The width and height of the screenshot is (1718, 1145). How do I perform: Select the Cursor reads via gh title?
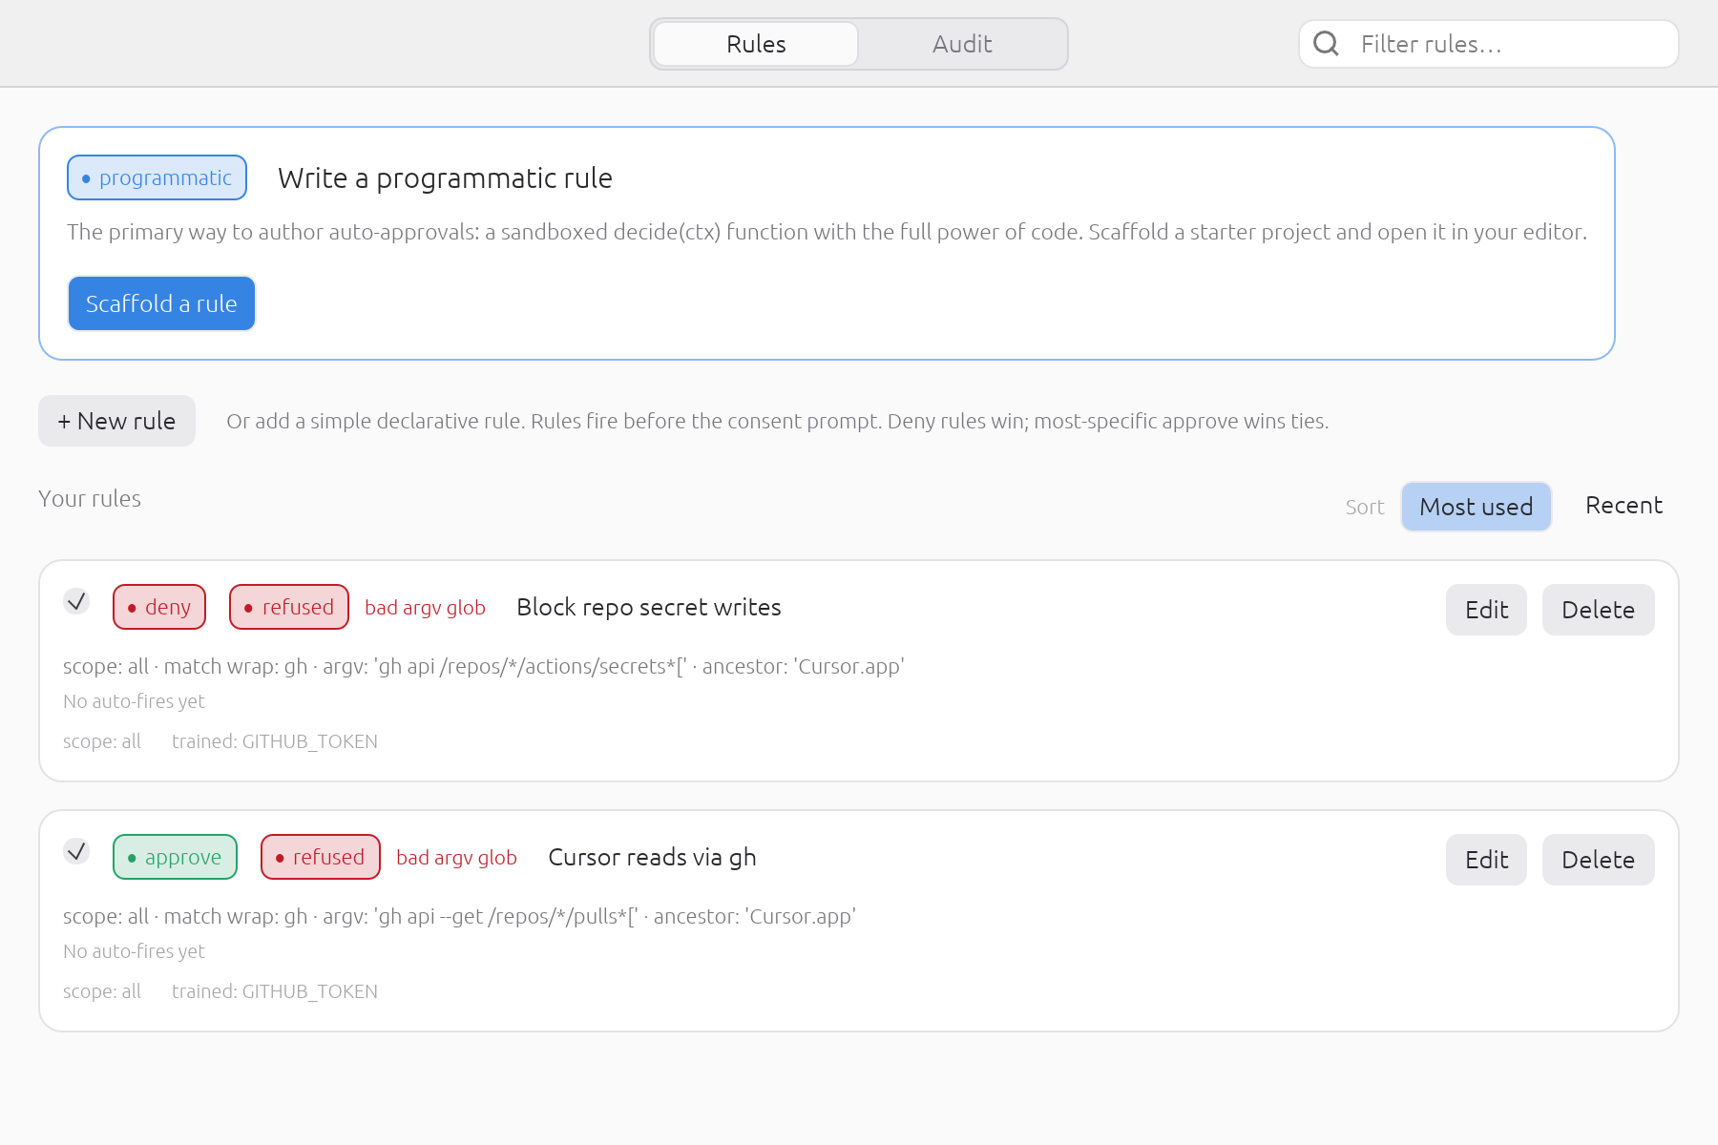(x=652, y=857)
